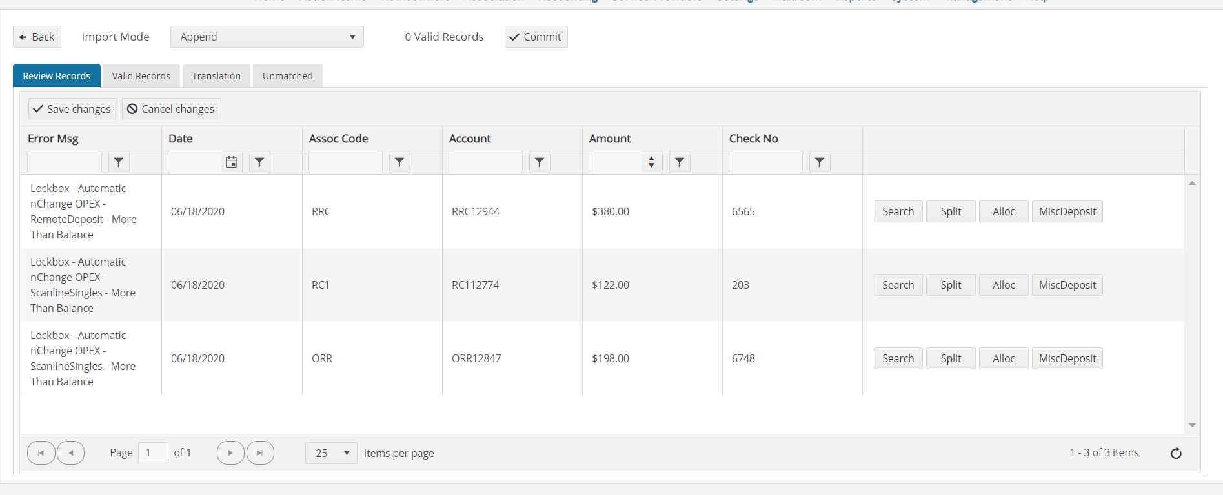Click the Commit button

pos(536,37)
